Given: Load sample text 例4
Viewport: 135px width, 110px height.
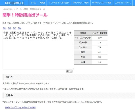Looking at the screenshot, I should [x=19, y=28].
